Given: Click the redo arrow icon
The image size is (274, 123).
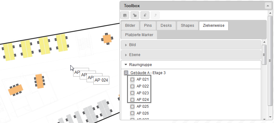Looking at the screenshot, I should [x=155, y=15].
